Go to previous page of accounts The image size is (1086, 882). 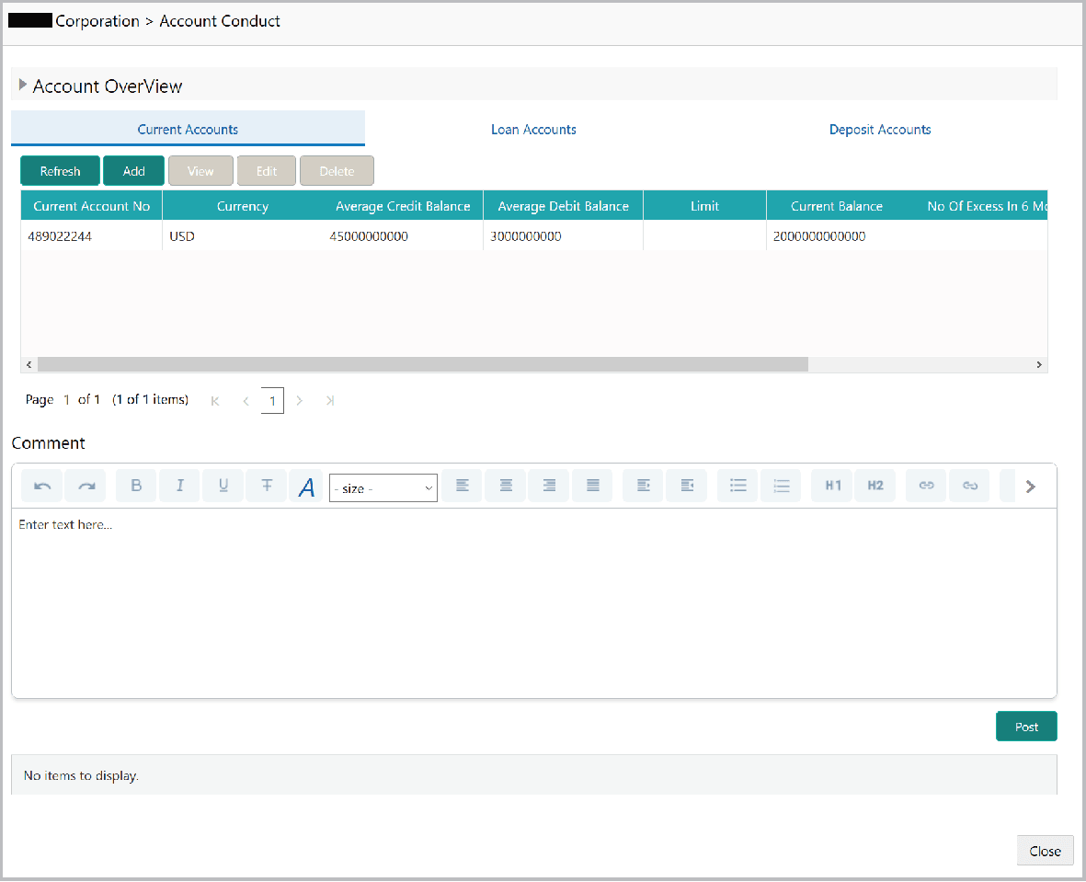pyautogui.click(x=246, y=401)
